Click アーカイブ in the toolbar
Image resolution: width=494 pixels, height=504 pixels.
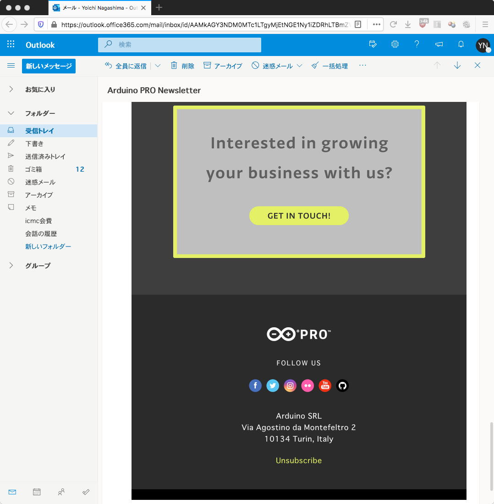[223, 66]
